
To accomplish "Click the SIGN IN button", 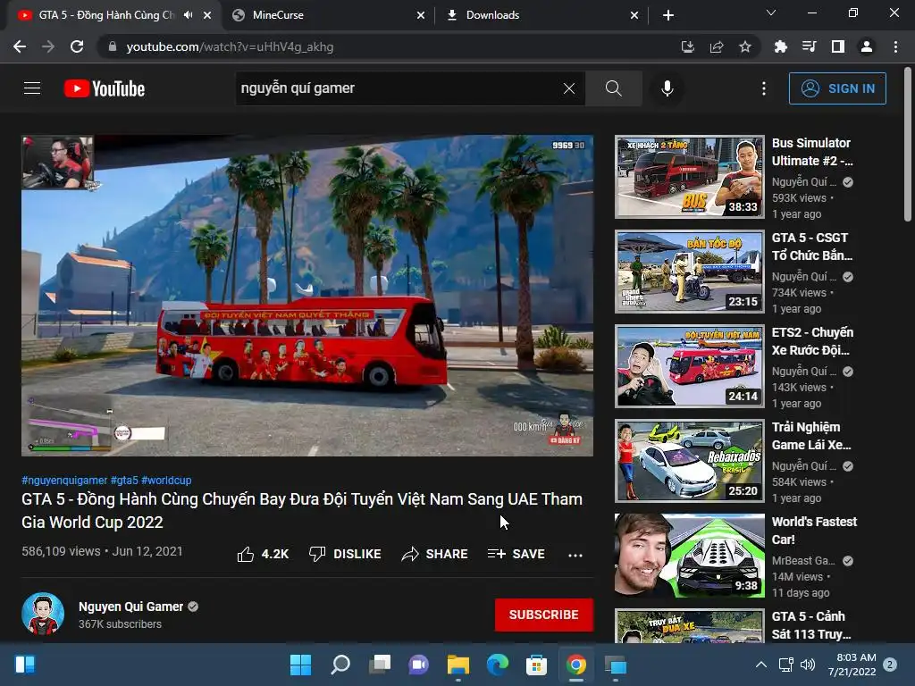I will [x=837, y=88].
